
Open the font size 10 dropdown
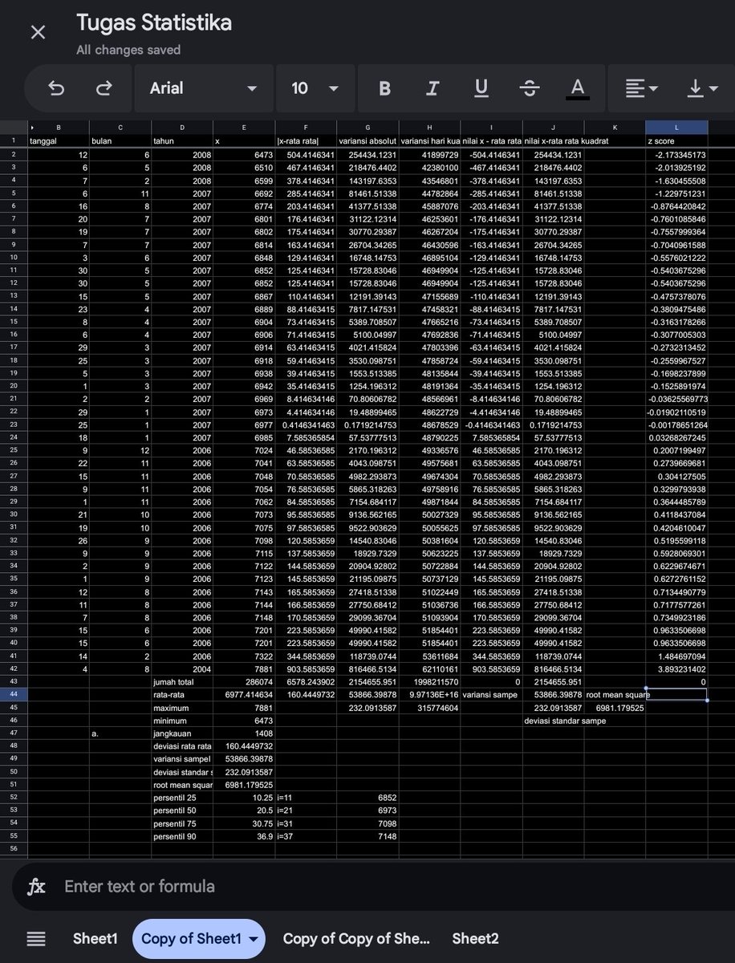click(x=315, y=88)
